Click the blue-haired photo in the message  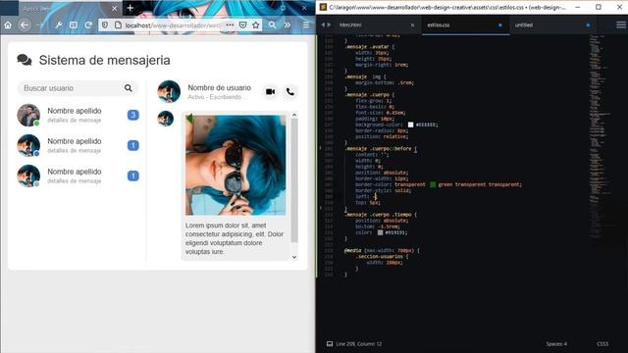pos(235,166)
